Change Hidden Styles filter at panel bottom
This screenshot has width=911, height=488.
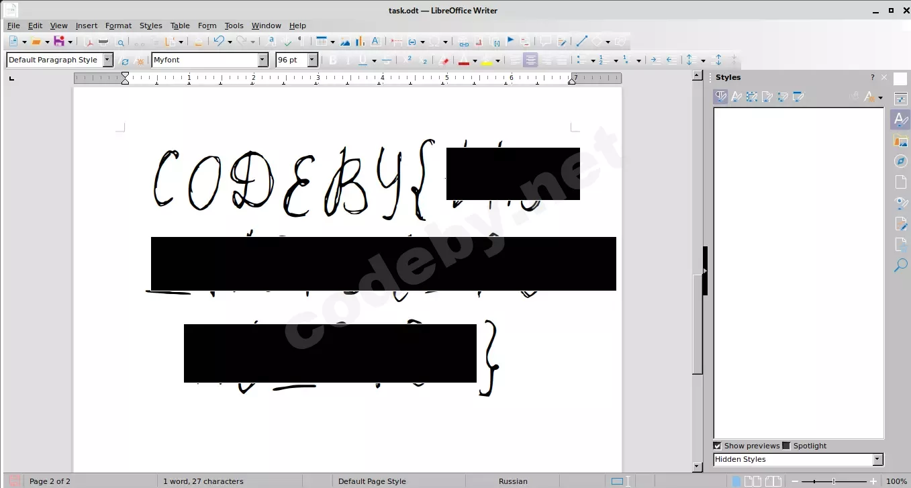(877, 459)
